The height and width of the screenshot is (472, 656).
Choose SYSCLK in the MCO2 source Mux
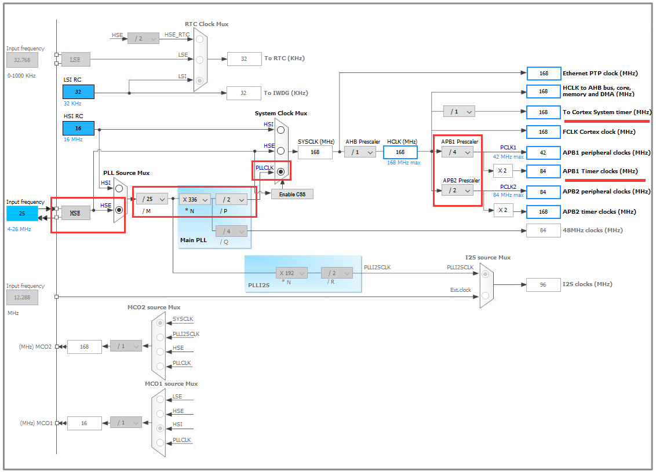point(161,323)
